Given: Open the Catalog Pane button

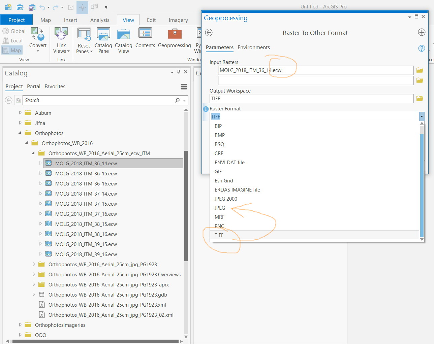Looking at the screenshot, I should (x=103, y=40).
